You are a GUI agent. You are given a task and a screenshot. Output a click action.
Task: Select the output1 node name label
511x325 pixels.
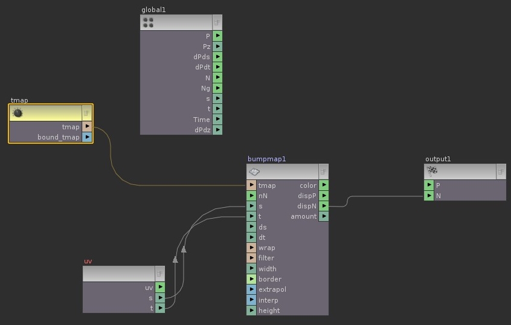(438, 159)
